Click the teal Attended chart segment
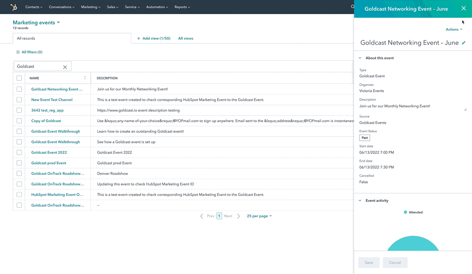 (413, 244)
